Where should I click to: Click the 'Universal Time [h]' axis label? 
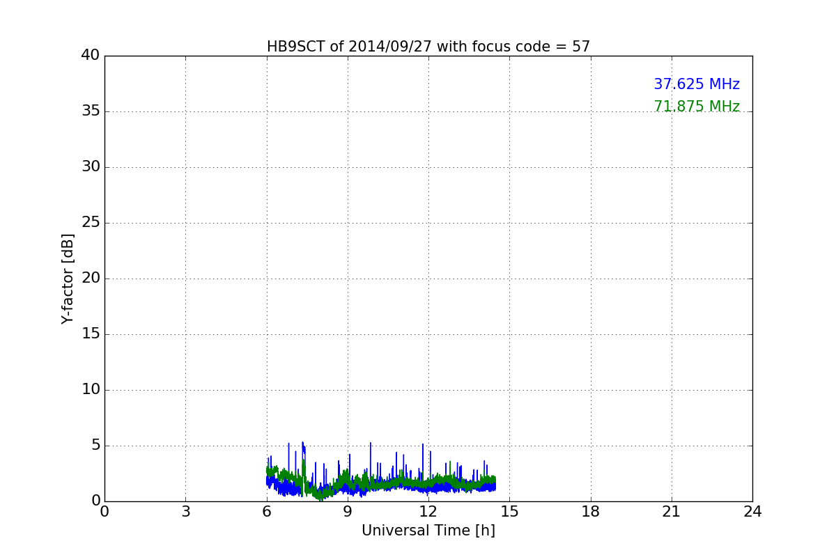(x=428, y=531)
